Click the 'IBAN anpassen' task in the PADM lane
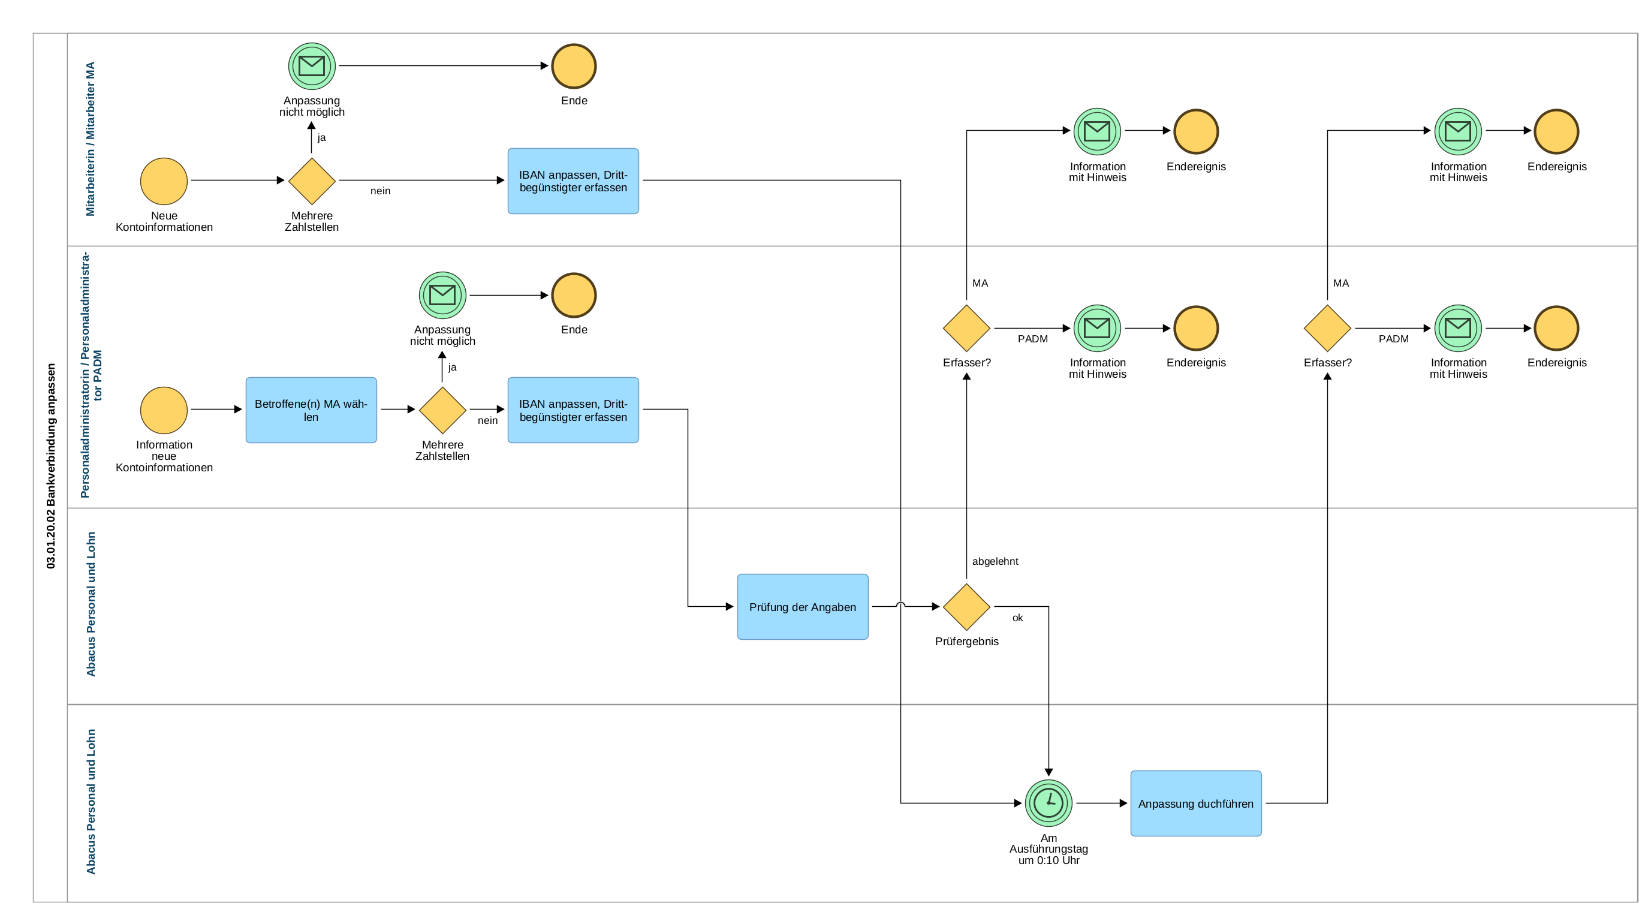Viewport: 1639px width, 903px height. [573, 410]
